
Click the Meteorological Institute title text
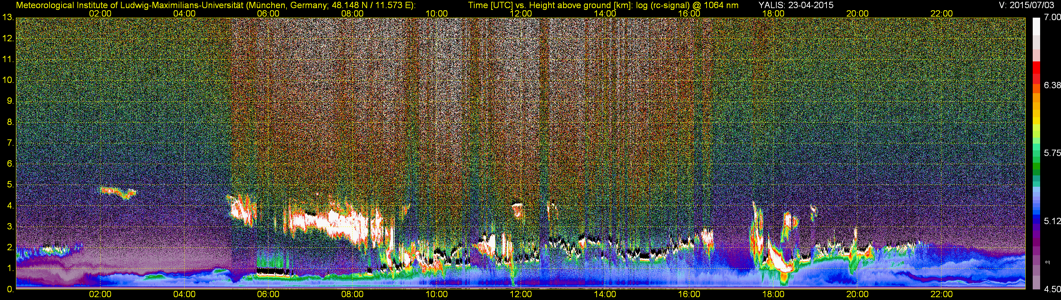215,5
